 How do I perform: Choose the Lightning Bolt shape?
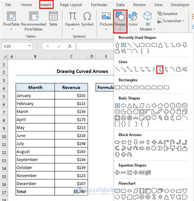pyautogui.click(x=160, y=118)
